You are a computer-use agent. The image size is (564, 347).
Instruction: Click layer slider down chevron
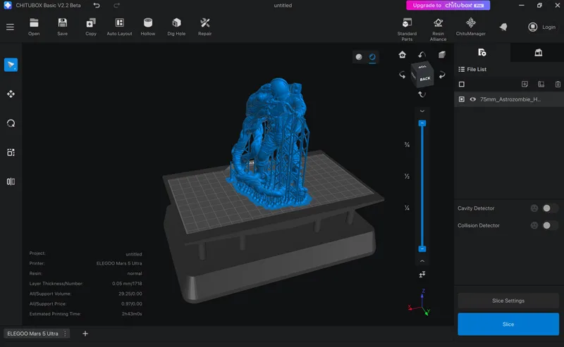pos(422,111)
